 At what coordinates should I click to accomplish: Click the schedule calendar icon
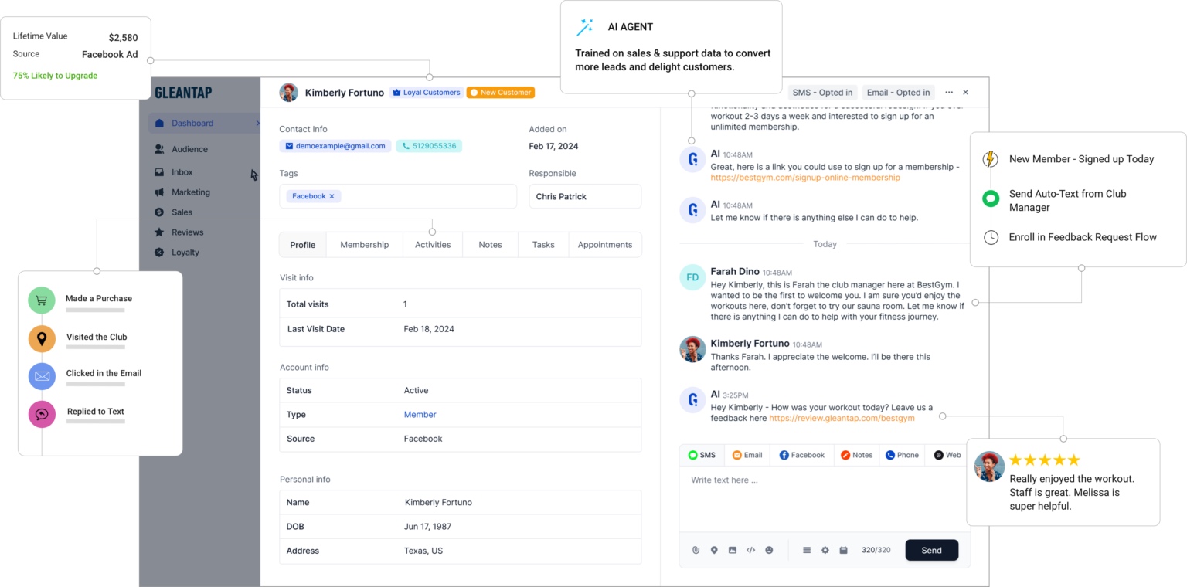pyautogui.click(x=844, y=550)
